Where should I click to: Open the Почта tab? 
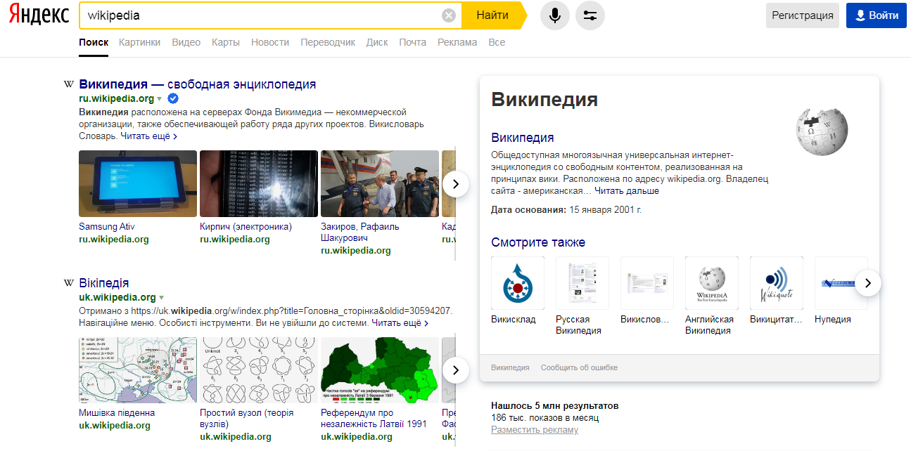tap(413, 42)
